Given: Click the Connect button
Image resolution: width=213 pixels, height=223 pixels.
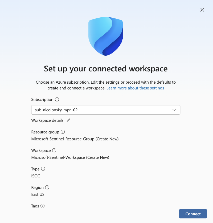Looking at the screenshot, I should 193,214.
